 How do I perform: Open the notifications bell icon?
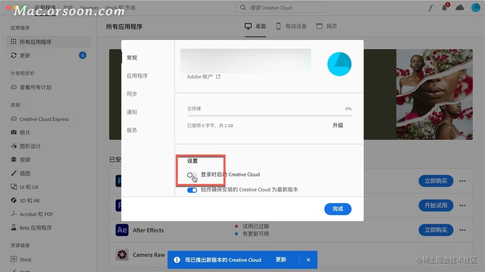point(445,8)
